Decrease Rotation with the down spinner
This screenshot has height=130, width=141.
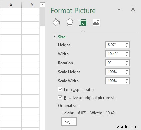pos(127,64)
